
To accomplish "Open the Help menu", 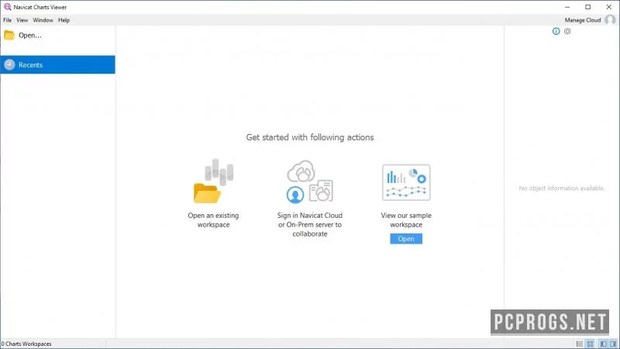I will click(x=64, y=20).
